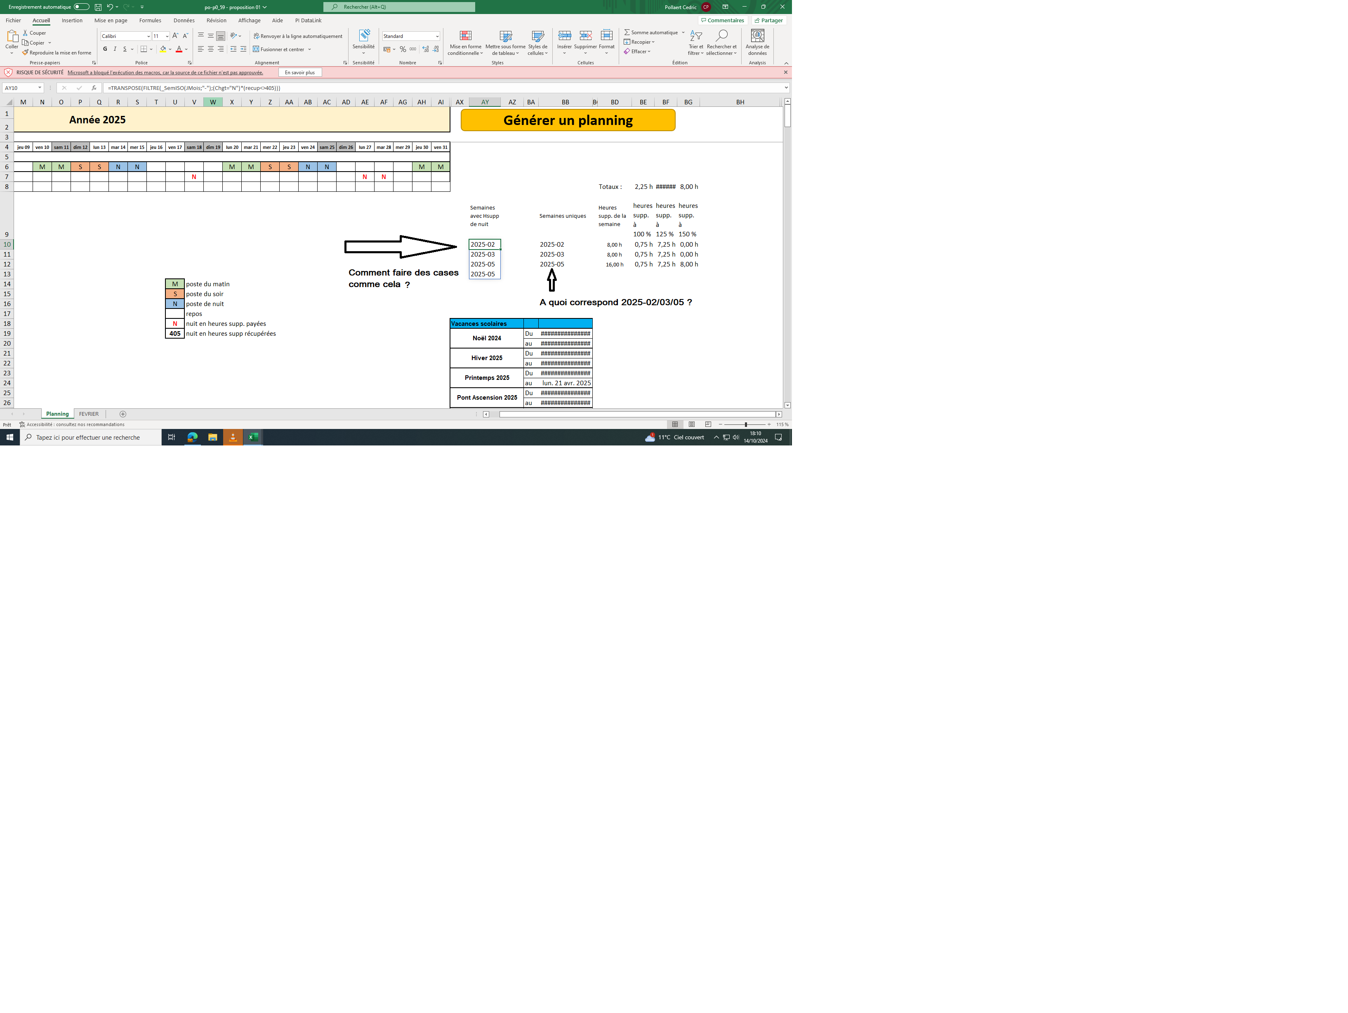Click the Générer un planning button
The image size is (1348, 1013).
[568, 120]
